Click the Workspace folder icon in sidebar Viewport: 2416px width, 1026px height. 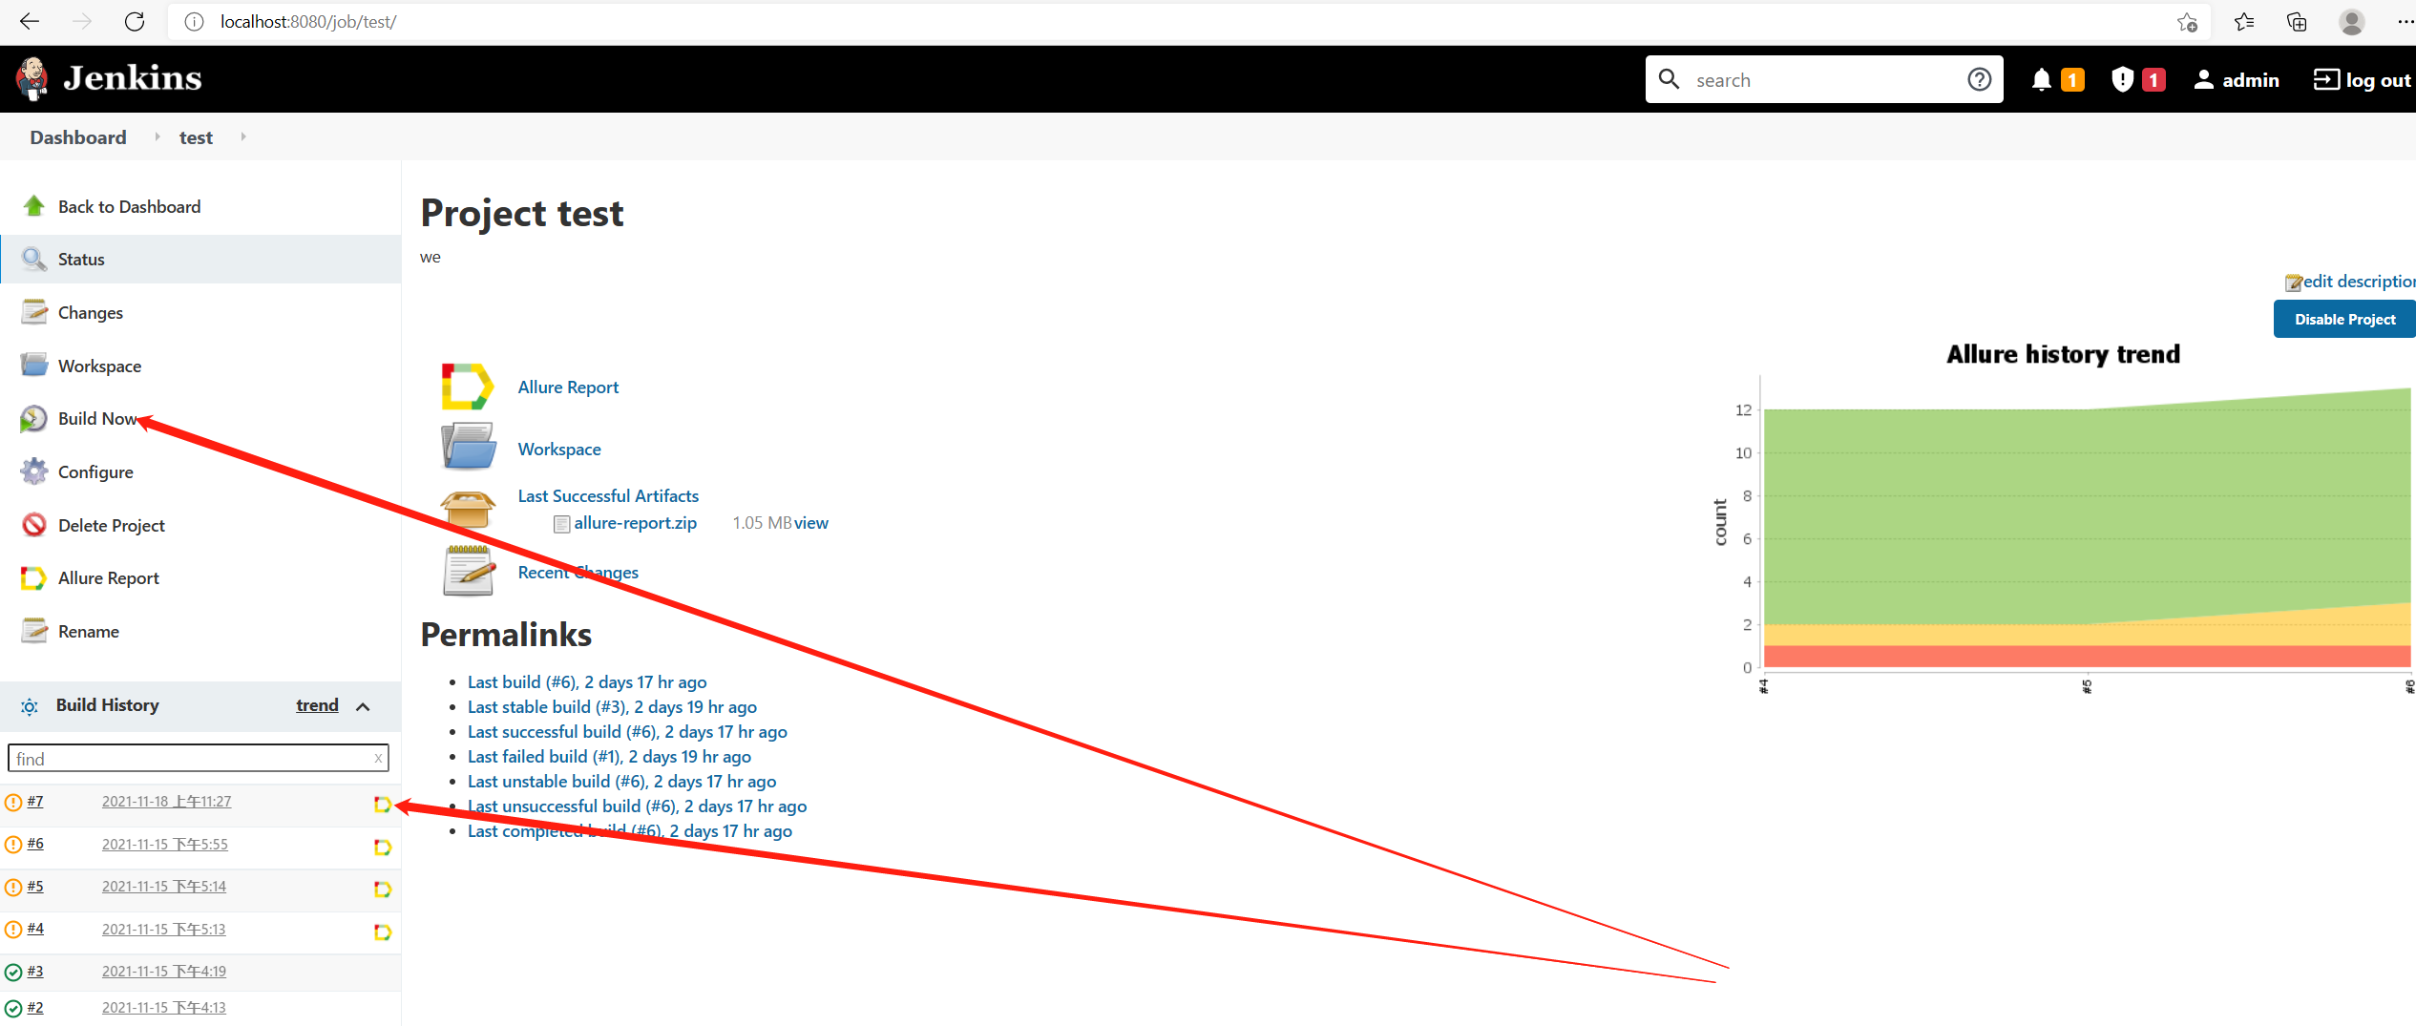(34, 366)
